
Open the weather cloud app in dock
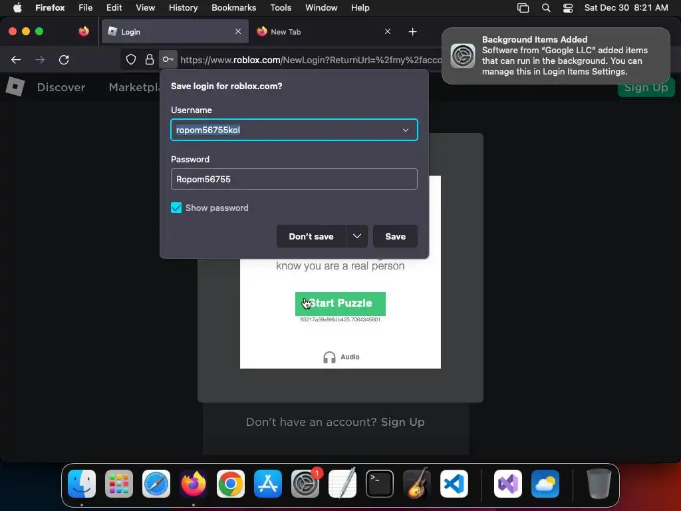click(545, 484)
